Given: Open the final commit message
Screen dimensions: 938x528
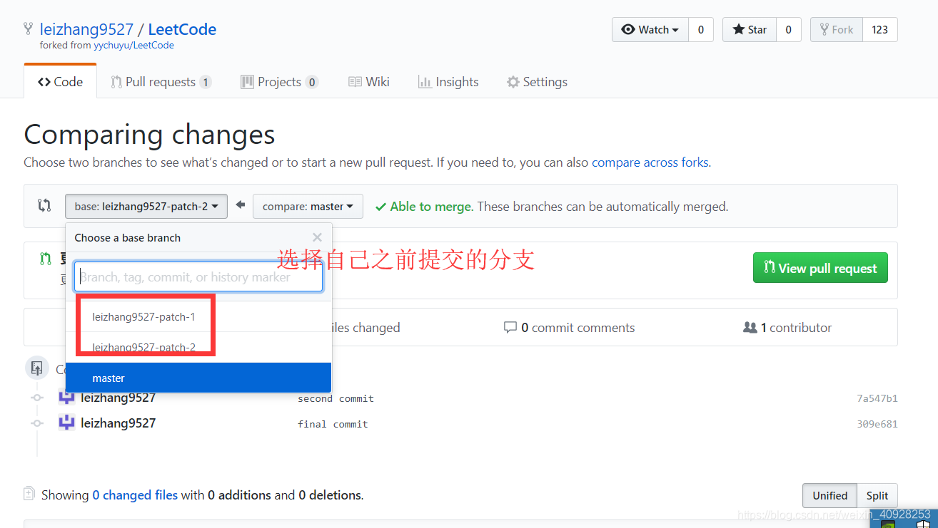Looking at the screenshot, I should [333, 424].
